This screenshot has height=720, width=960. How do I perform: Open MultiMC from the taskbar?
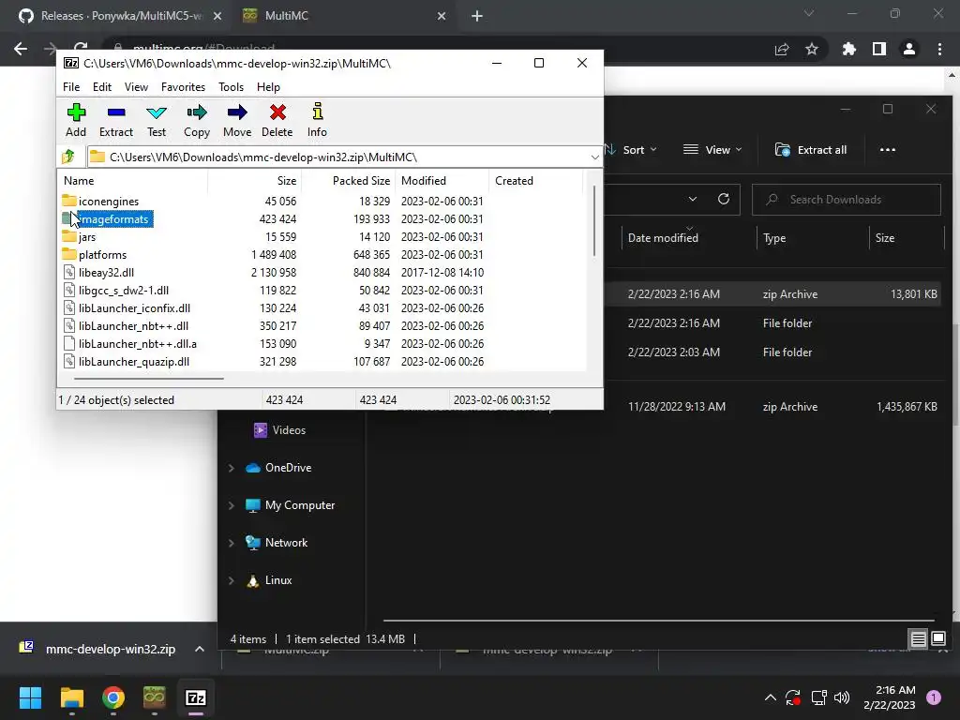155,697
